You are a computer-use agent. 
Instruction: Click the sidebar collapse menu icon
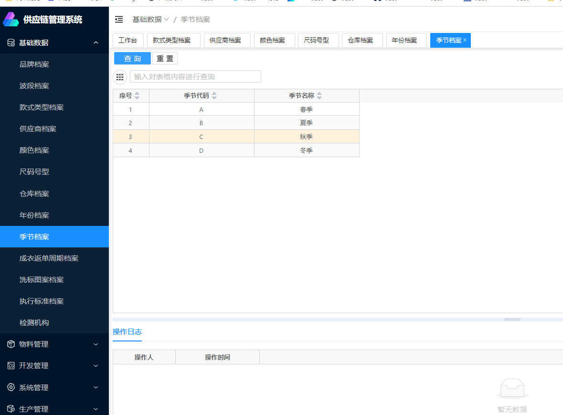119,20
